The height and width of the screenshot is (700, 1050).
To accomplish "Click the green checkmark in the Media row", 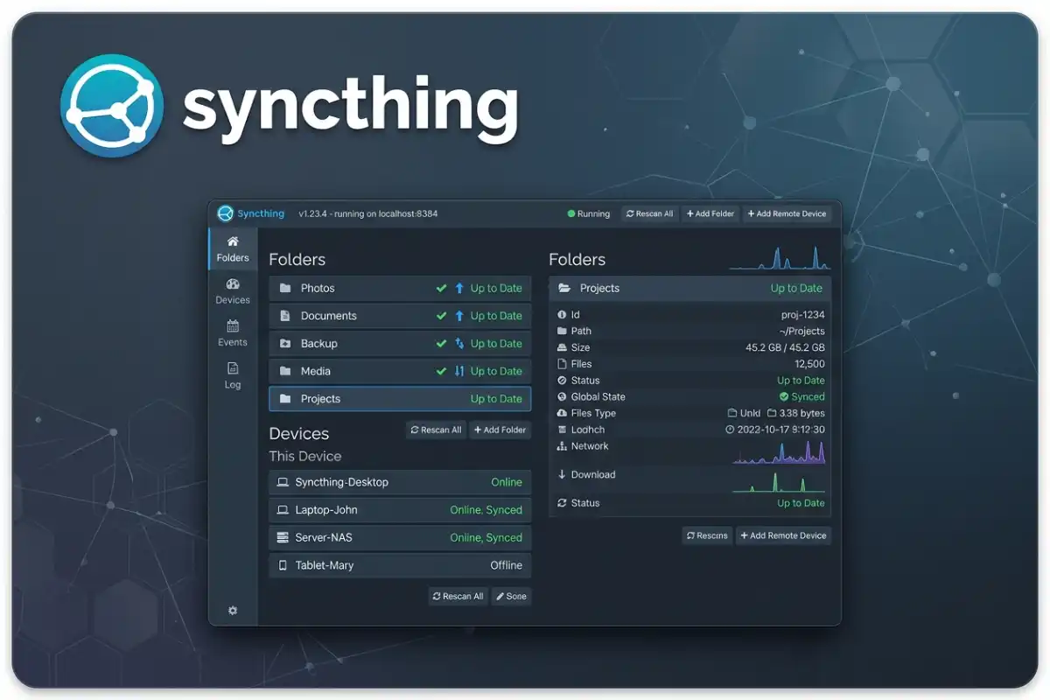I will [442, 371].
